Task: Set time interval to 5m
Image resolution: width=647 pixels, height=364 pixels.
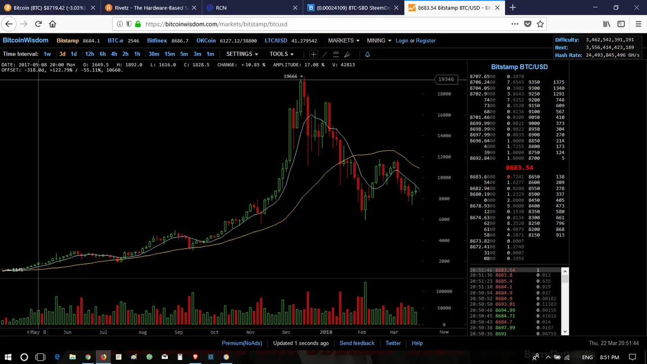Action: (x=184, y=54)
